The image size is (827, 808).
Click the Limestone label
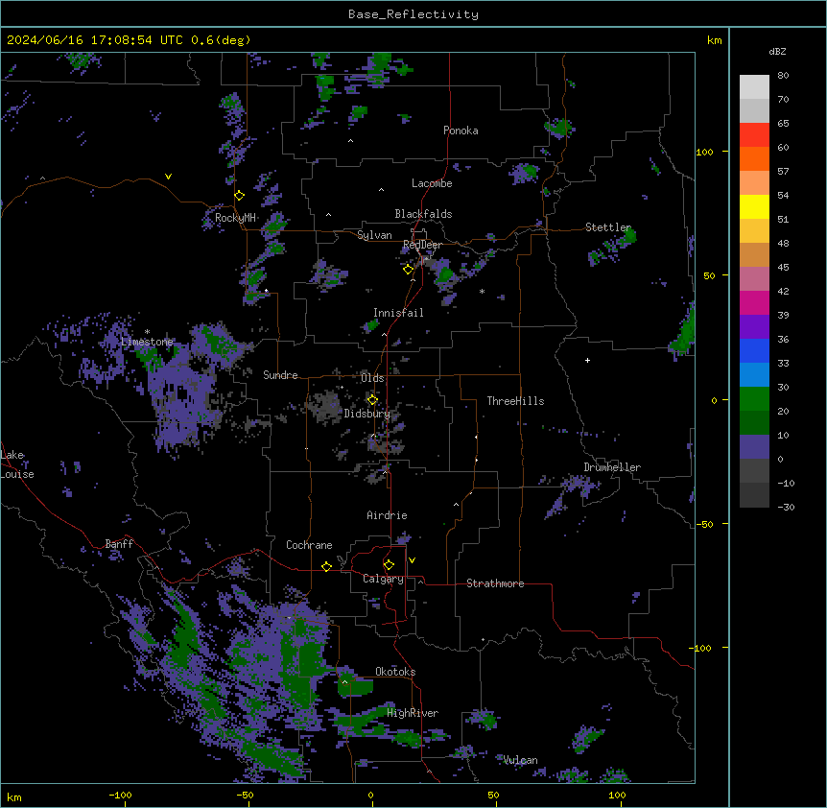(147, 342)
